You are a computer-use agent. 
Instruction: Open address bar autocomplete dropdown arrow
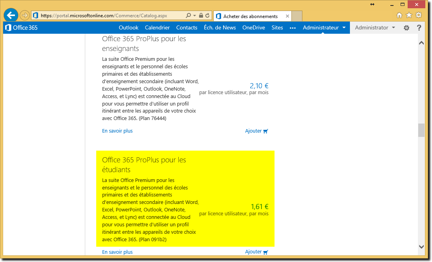tap(194, 15)
